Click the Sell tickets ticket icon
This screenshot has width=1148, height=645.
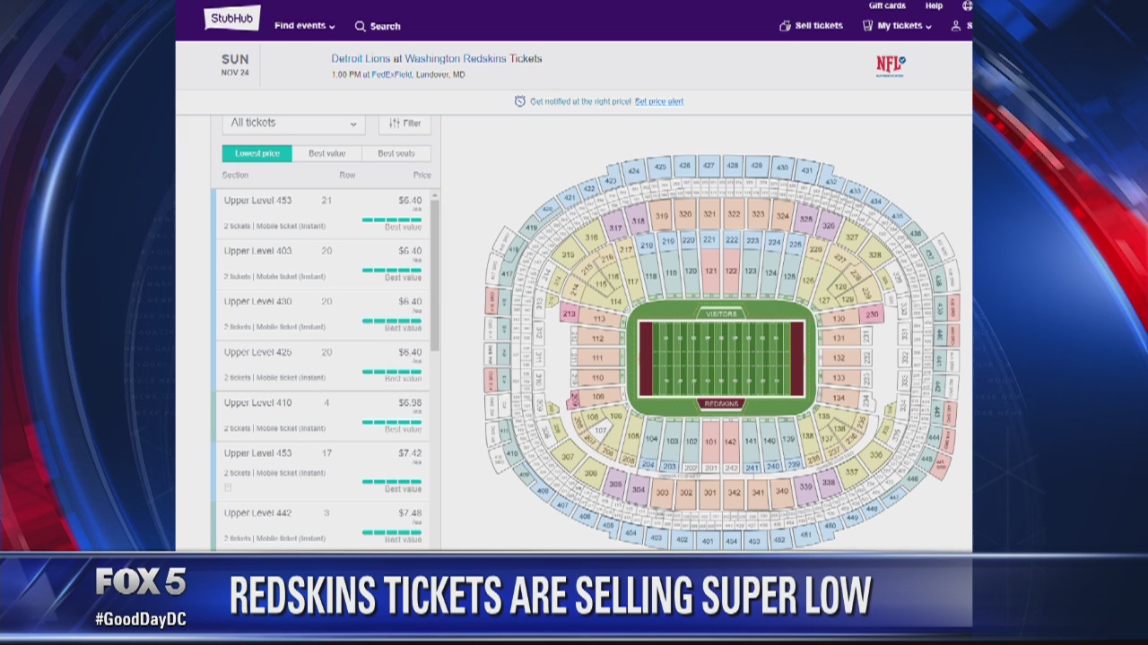786,26
